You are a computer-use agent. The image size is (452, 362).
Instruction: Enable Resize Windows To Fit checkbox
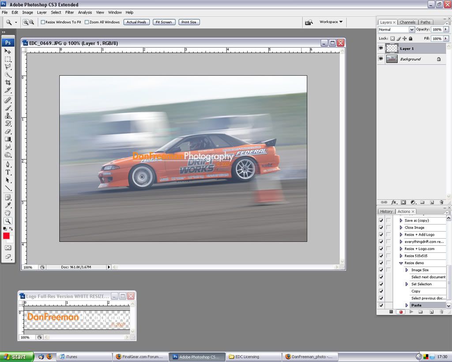pyautogui.click(x=43, y=22)
